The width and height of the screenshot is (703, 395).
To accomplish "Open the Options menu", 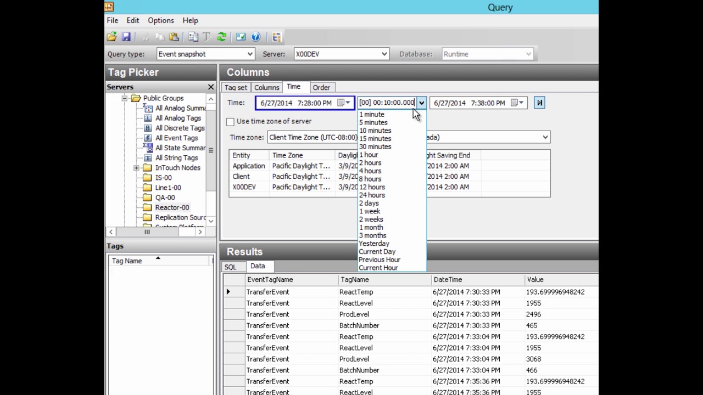I will point(161,20).
